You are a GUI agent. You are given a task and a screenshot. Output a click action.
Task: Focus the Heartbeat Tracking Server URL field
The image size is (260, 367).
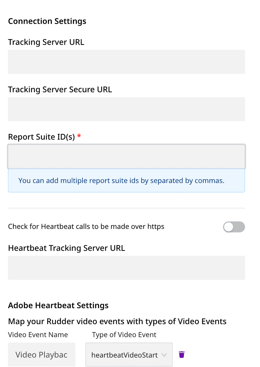[x=126, y=268]
